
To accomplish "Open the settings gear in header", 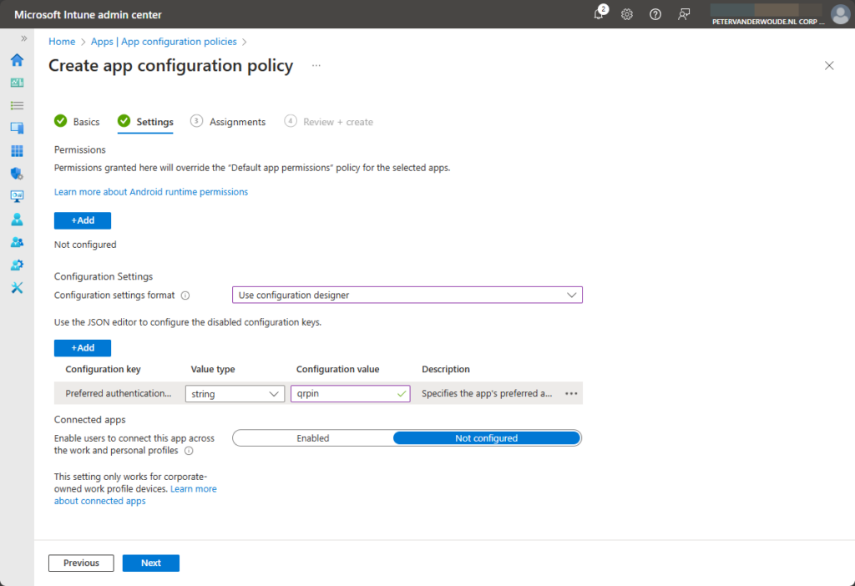I will (x=627, y=14).
